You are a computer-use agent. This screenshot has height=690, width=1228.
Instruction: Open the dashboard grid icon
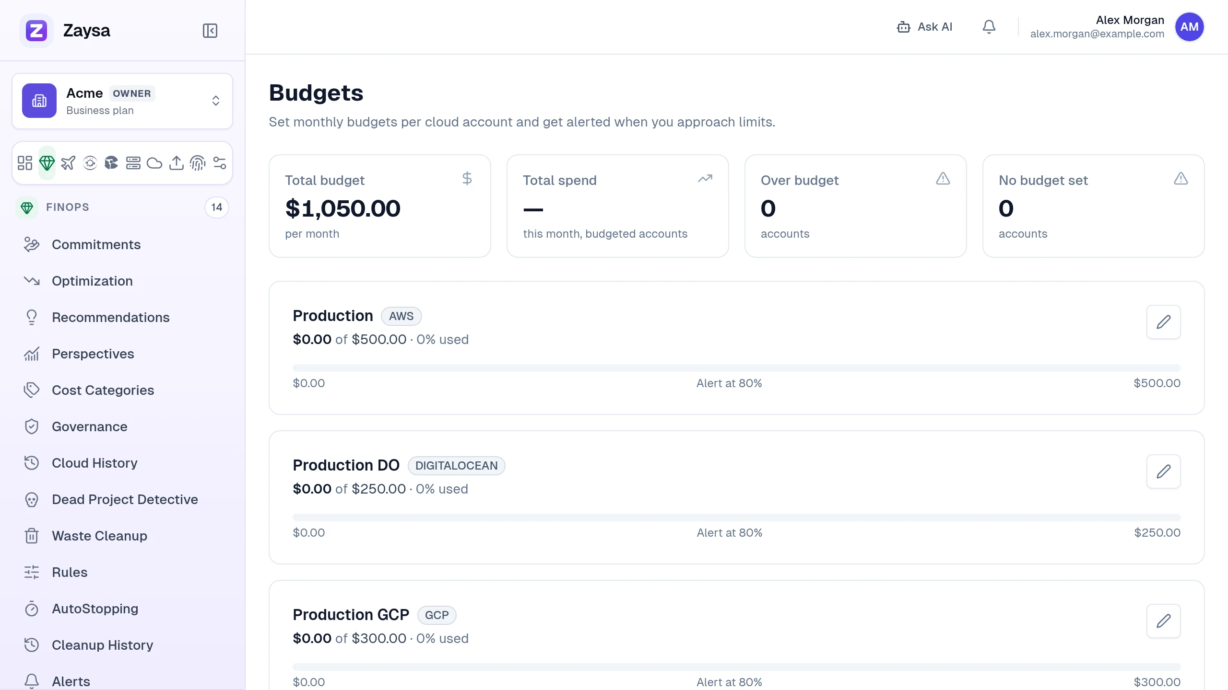pos(25,163)
